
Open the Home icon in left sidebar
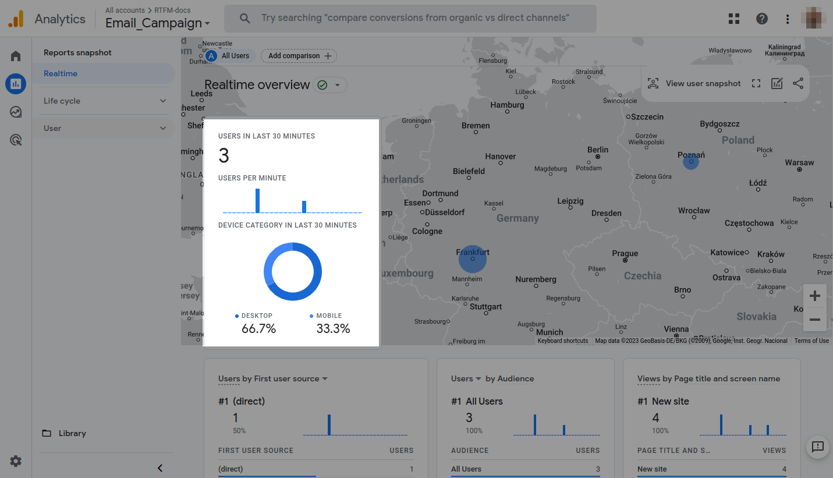coord(16,56)
